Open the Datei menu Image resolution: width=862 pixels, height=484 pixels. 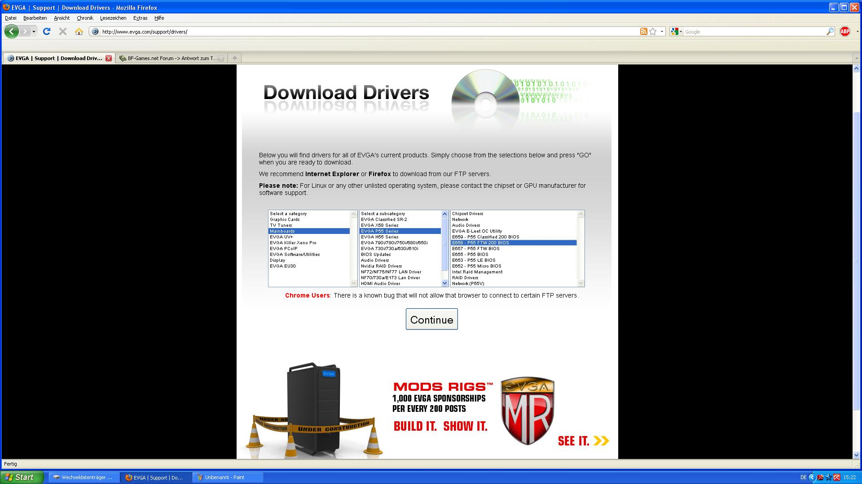[x=11, y=18]
